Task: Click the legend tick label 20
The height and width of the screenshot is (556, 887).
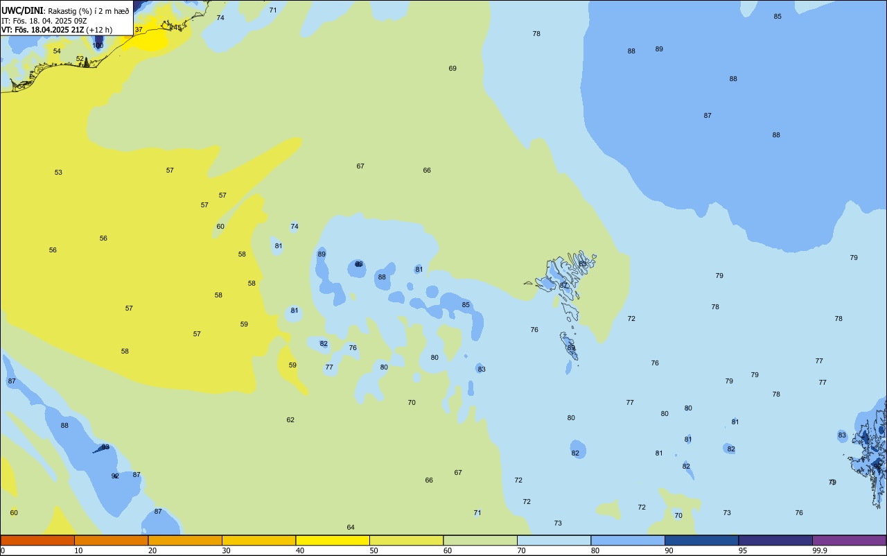Action: click(x=152, y=550)
